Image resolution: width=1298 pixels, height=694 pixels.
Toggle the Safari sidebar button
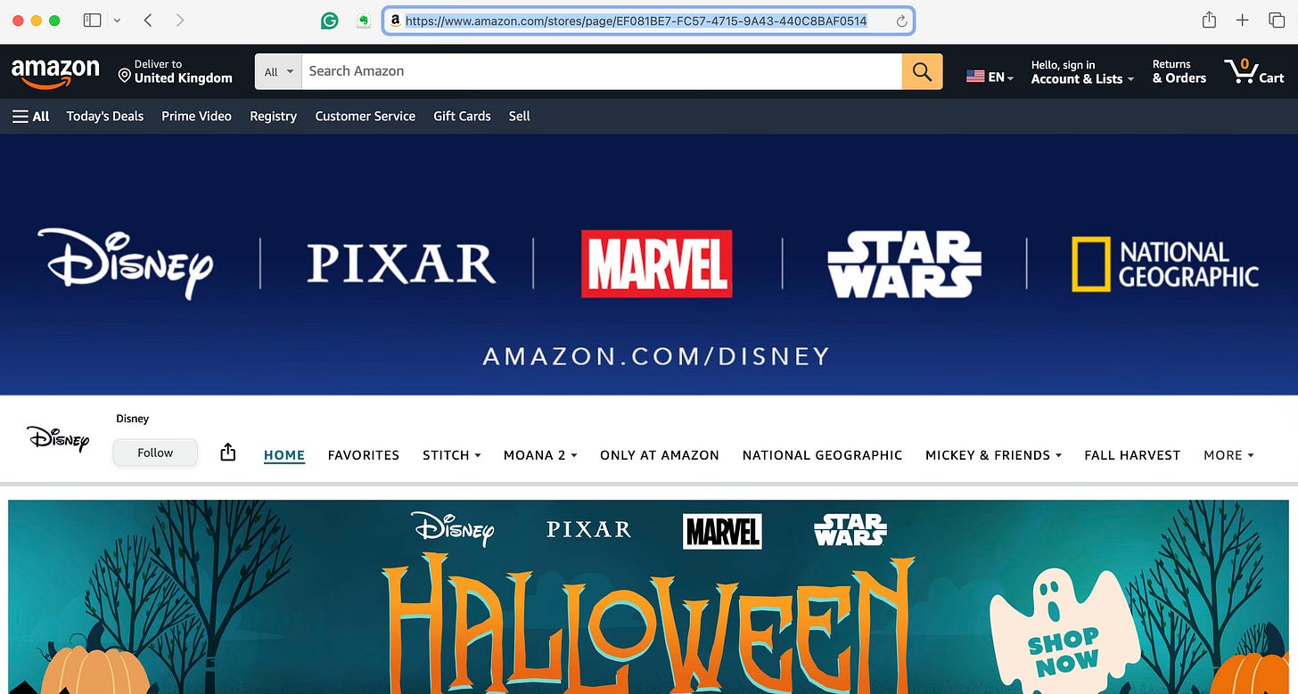(x=92, y=20)
